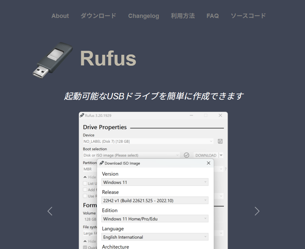The image size is (305, 249).
Task: Tick the 'Use R…' checkbox
Action: tap(85, 196)
